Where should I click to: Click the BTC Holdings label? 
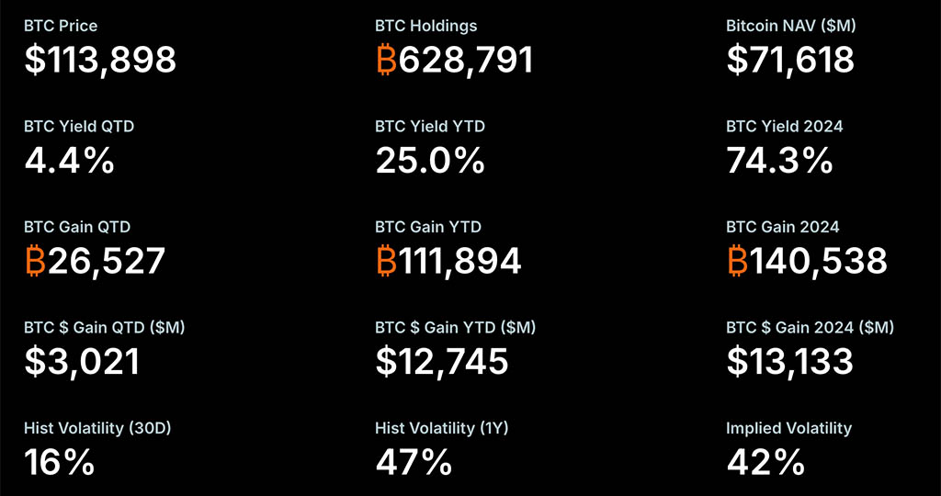[426, 26]
